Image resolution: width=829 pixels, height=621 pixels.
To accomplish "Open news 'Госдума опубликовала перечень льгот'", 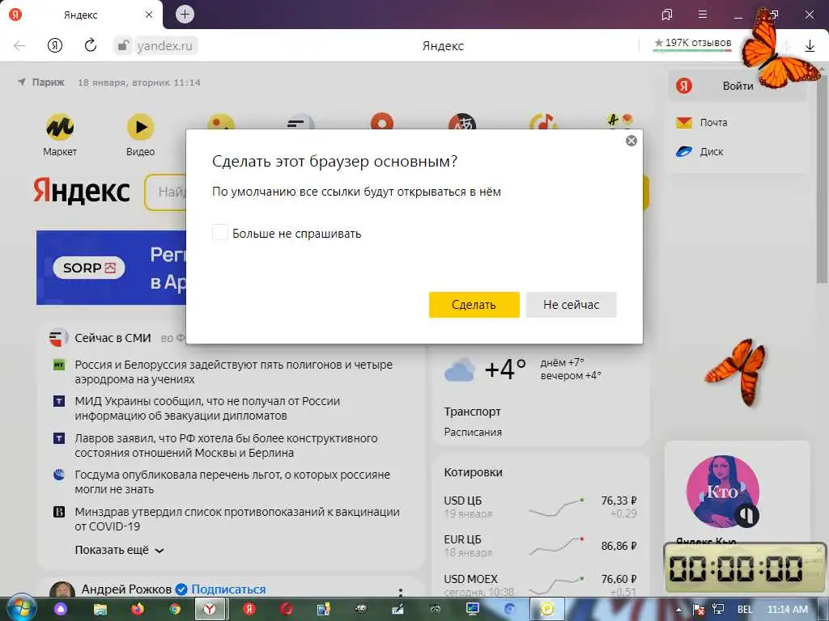I will (232, 482).
